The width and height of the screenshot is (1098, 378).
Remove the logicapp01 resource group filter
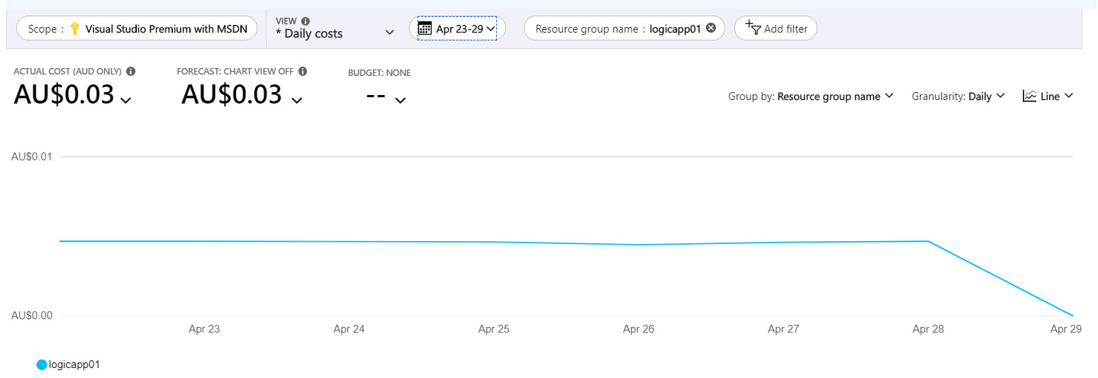711,28
